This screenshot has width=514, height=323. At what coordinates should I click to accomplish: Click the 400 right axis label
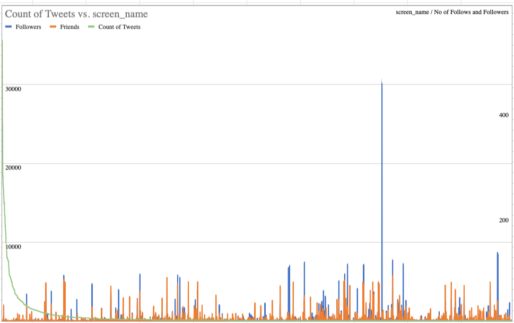point(503,115)
